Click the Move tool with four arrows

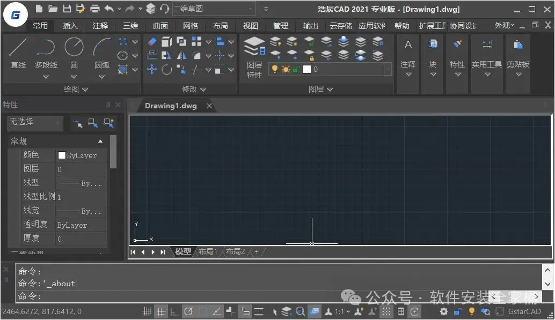(x=152, y=69)
